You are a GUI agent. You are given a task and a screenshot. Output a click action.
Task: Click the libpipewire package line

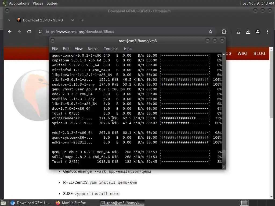pos(137,75)
